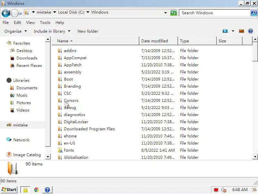The image size is (258, 194).
Task: Open the Documents library
Action: (x=27, y=88)
